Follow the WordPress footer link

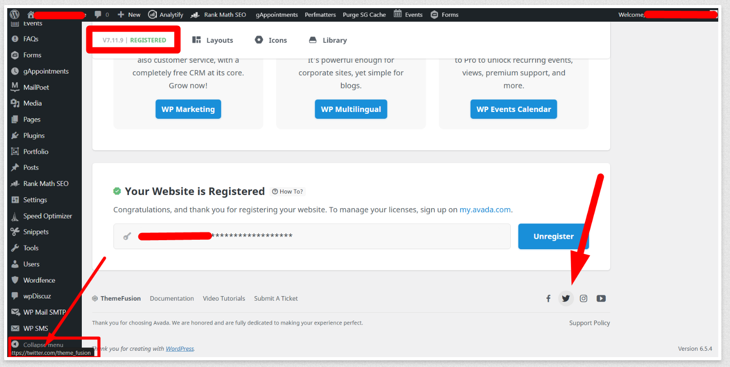[x=180, y=348]
